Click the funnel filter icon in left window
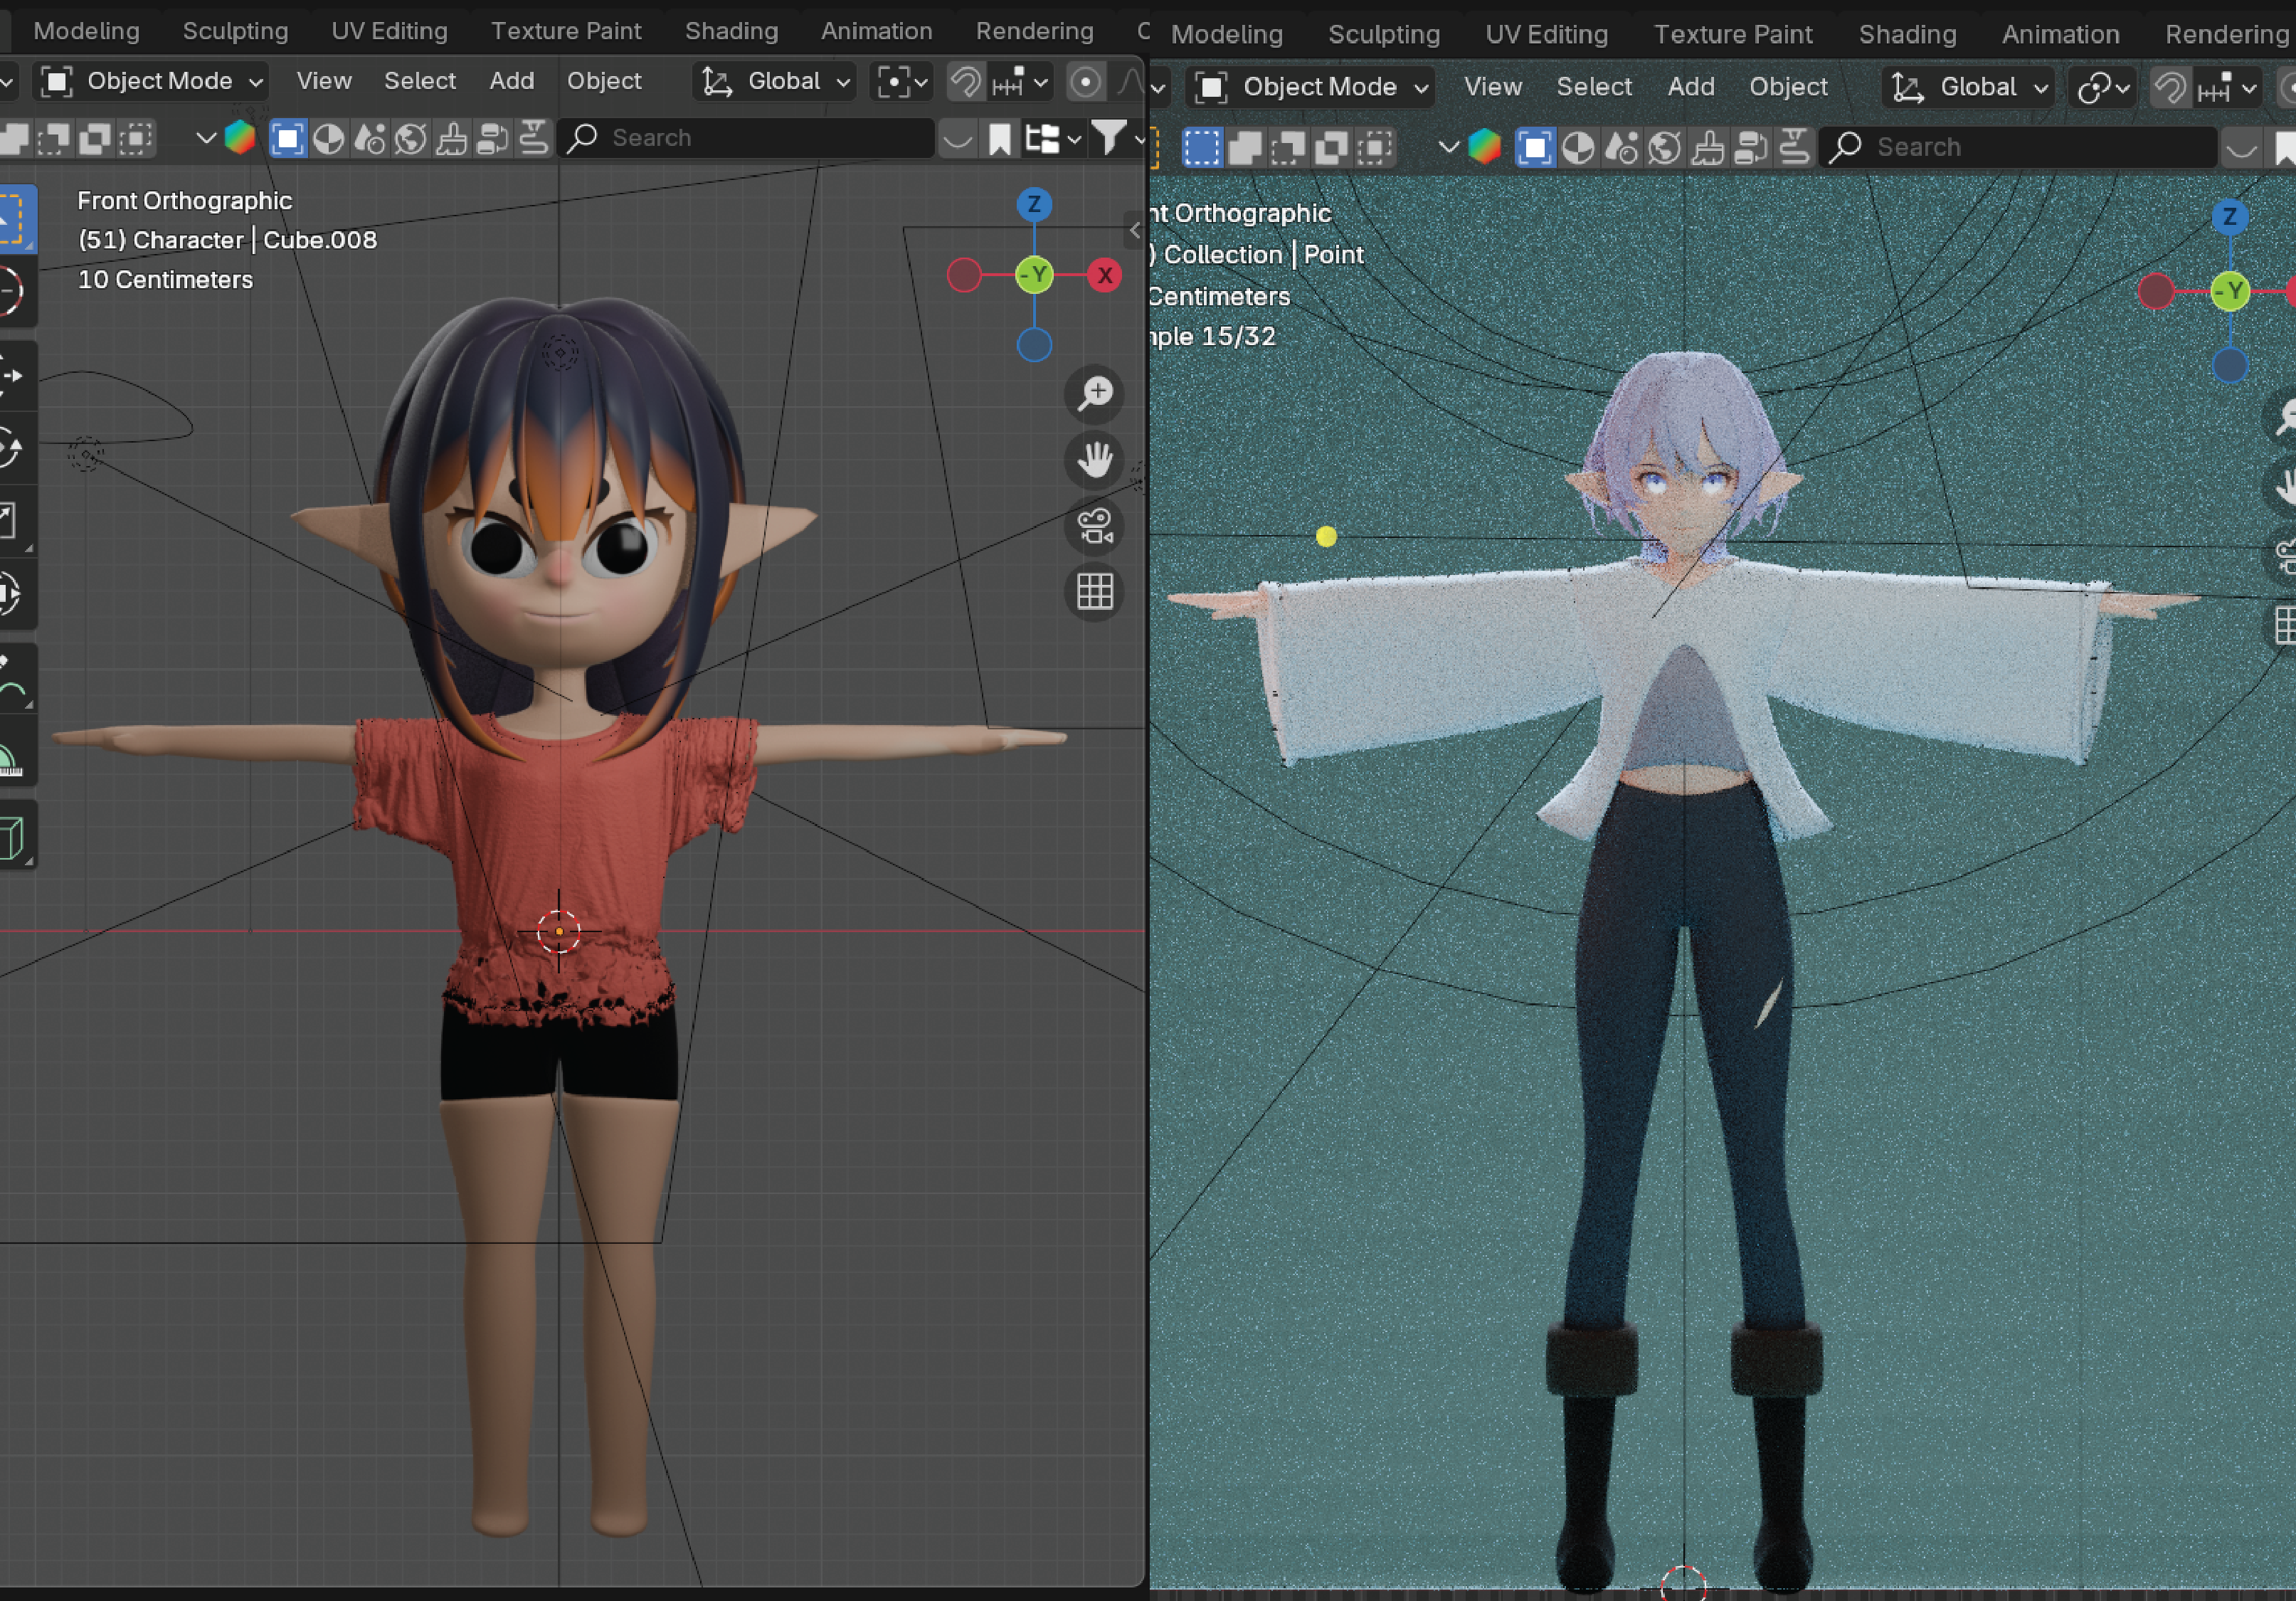The height and width of the screenshot is (1601, 2296). (1108, 138)
